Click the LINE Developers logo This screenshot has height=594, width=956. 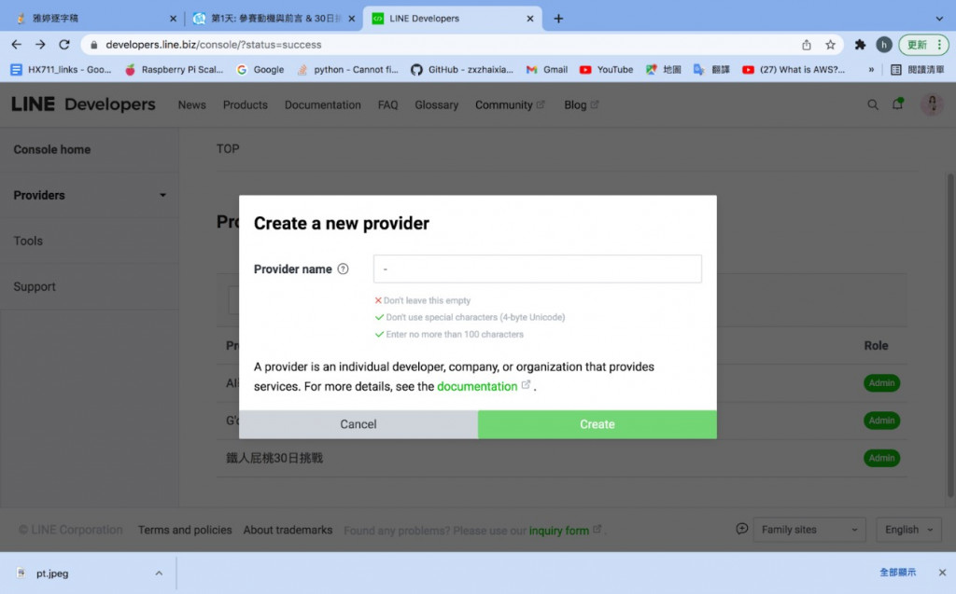pyautogui.click(x=83, y=104)
